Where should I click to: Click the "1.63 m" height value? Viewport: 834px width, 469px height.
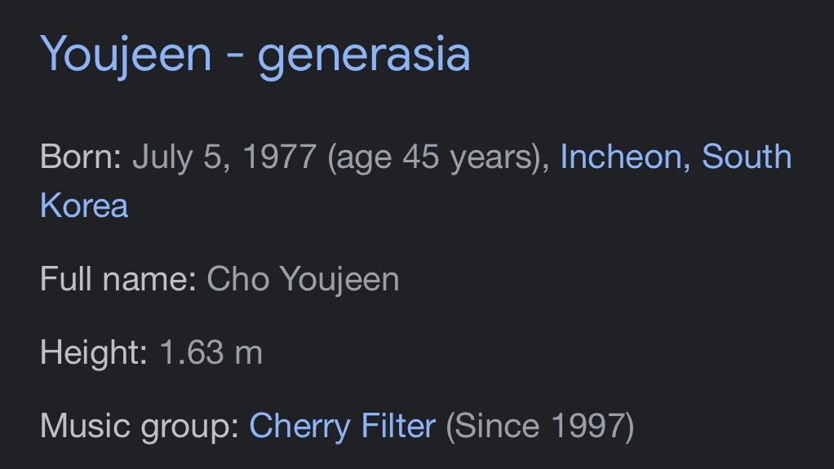(x=211, y=353)
